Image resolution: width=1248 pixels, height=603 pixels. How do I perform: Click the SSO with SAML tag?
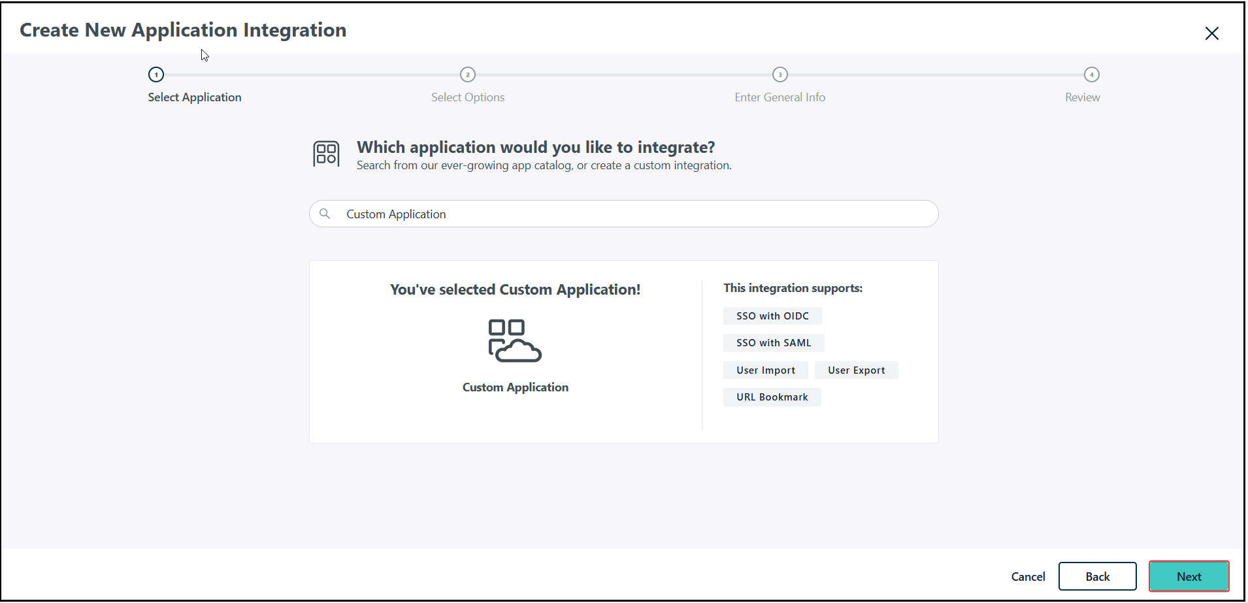pyautogui.click(x=774, y=343)
